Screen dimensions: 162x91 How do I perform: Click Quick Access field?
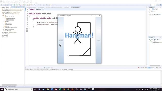(x=154, y=5)
